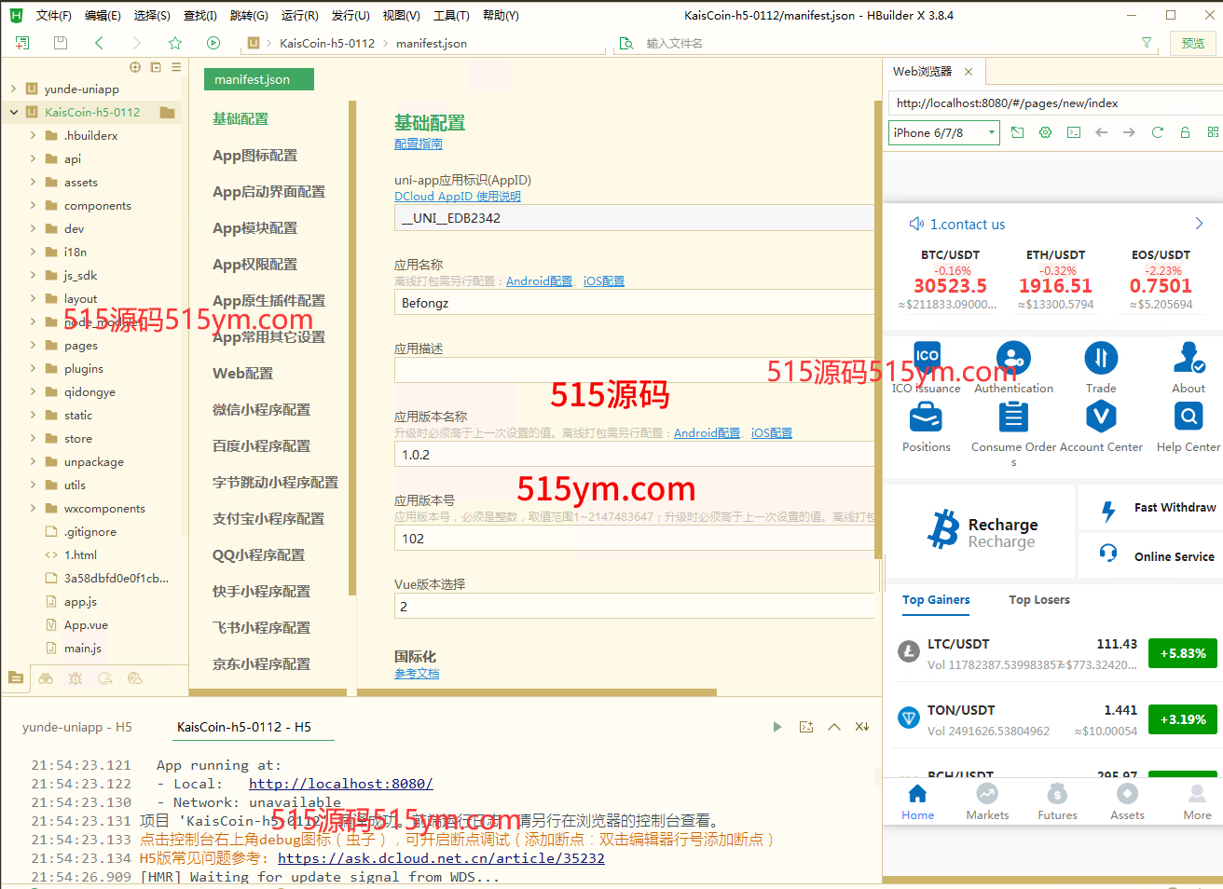Image resolution: width=1223 pixels, height=889 pixels.
Task: Click the 应用名称 field containing Befongz
Action: pos(634,303)
